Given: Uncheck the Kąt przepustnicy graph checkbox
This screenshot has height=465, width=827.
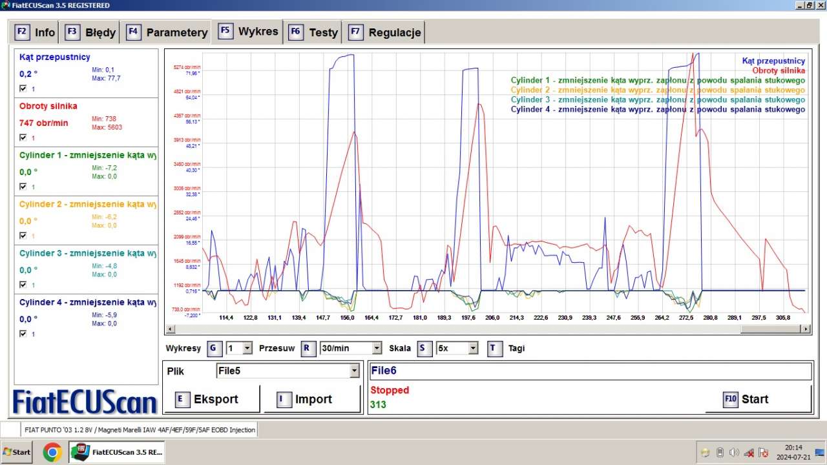Looking at the screenshot, I should [x=23, y=88].
